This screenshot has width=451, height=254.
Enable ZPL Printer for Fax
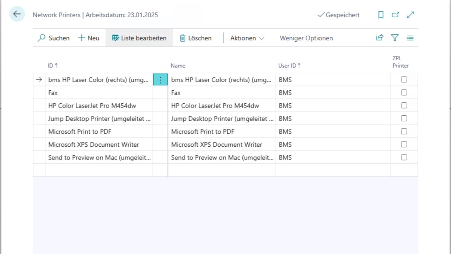coord(404,92)
